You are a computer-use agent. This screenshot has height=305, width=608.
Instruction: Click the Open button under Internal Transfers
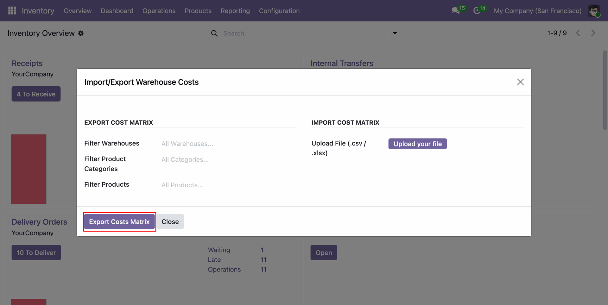[324, 252]
